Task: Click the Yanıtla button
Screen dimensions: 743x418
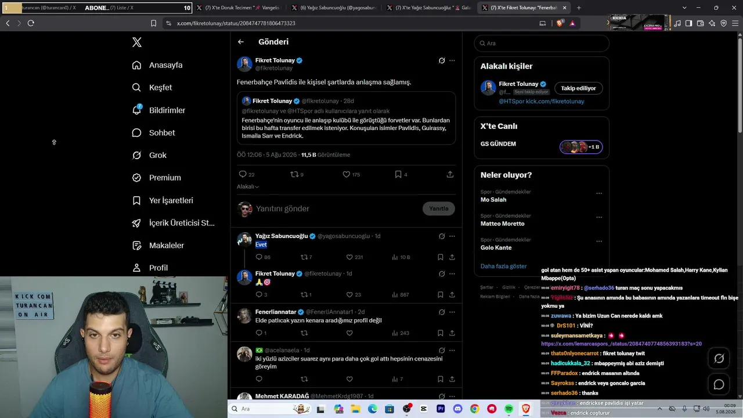Action: tap(439, 208)
